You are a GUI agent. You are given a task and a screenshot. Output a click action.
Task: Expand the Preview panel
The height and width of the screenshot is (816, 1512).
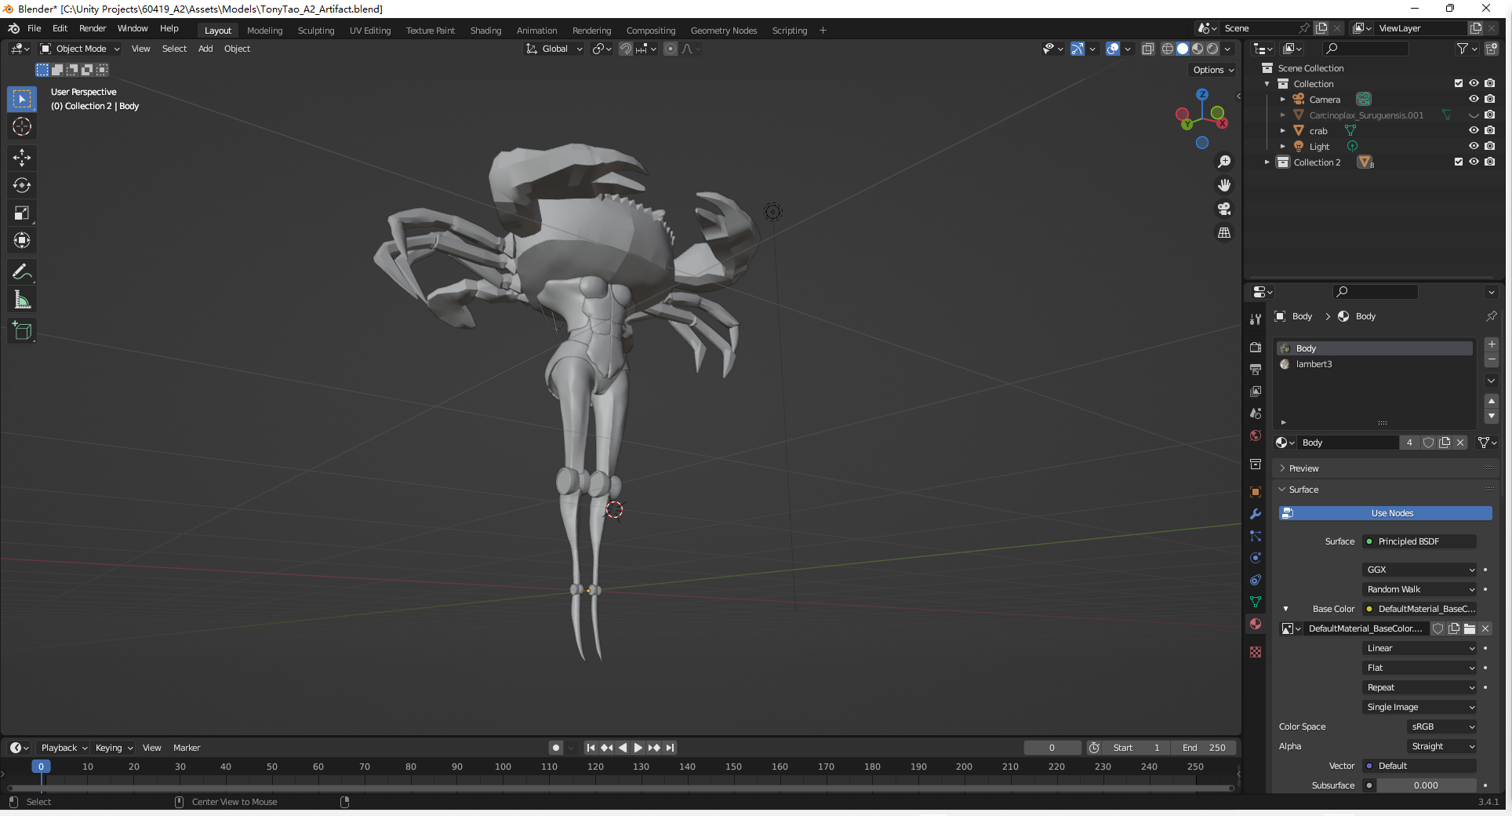pyautogui.click(x=1303, y=468)
